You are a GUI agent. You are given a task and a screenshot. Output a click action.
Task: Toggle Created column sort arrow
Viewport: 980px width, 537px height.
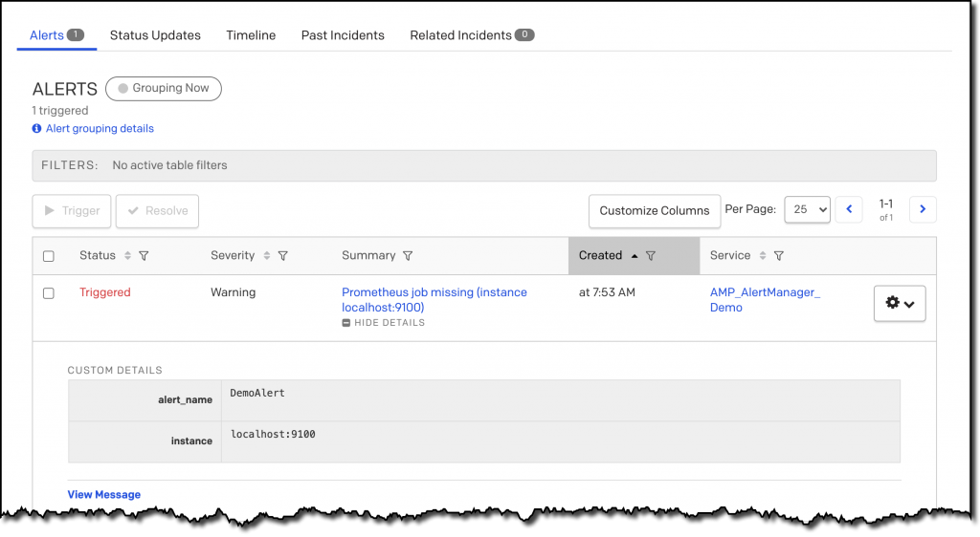tap(635, 256)
